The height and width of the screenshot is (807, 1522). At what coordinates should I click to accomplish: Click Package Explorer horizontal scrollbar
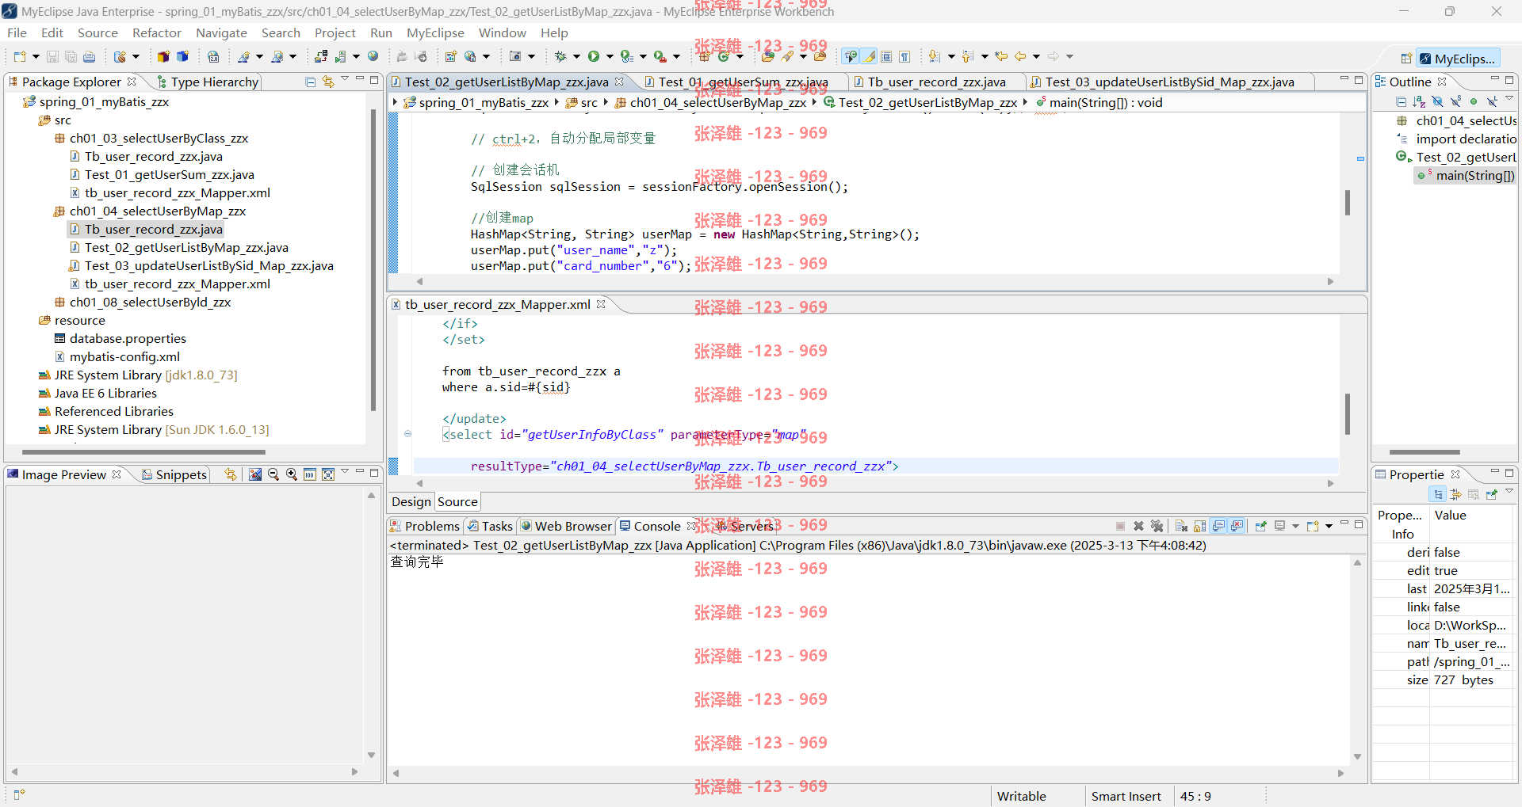[x=143, y=452]
